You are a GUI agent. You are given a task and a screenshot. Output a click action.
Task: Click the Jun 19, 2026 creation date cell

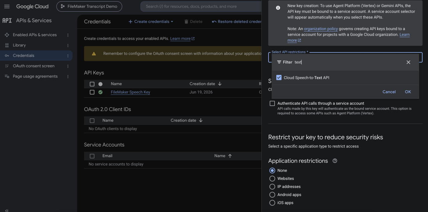coord(201,92)
